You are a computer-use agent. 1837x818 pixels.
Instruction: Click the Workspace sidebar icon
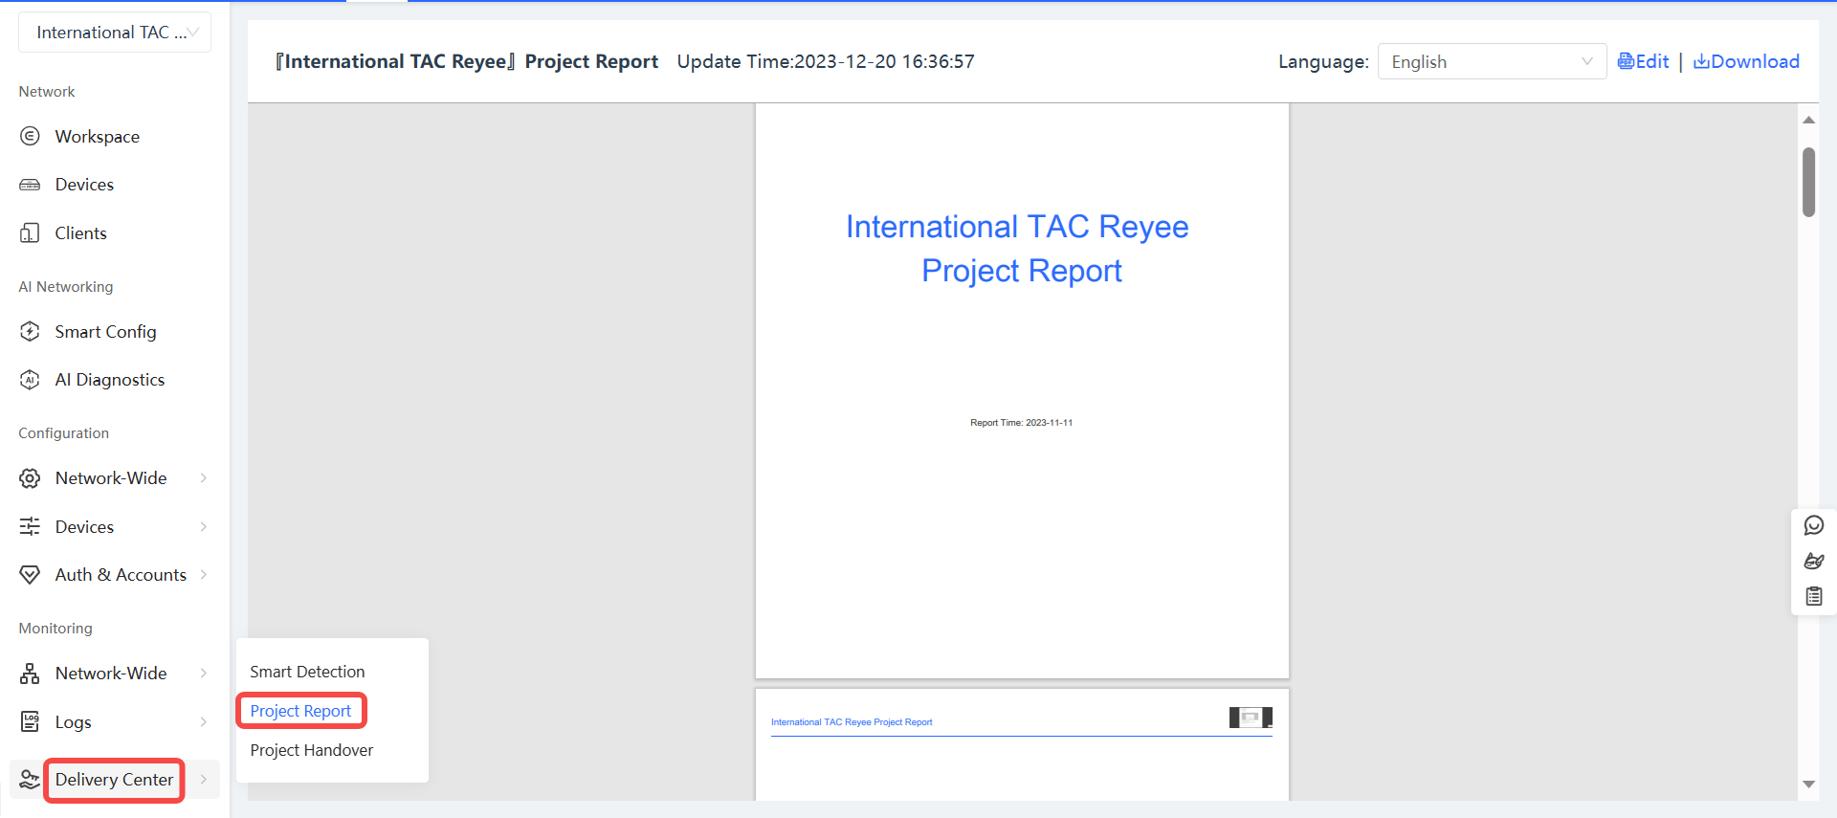point(30,137)
